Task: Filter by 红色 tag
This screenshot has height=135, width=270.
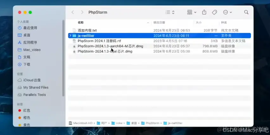Action: [x=24, y=110]
